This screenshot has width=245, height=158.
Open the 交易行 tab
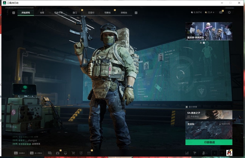coord(91,13)
